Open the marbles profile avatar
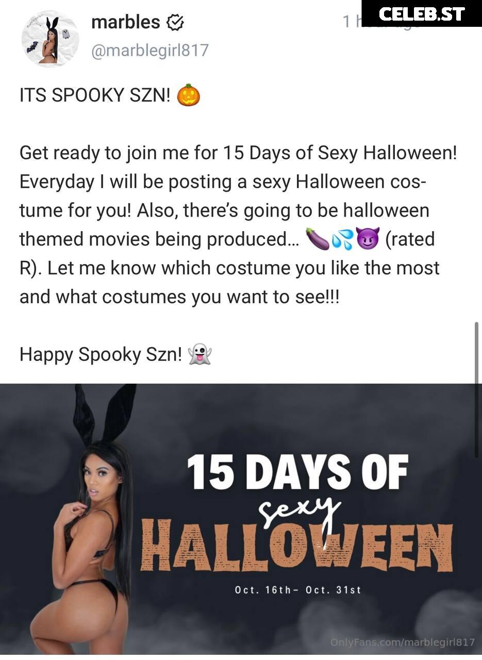 pyautogui.click(x=50, y=39)
